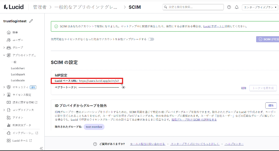
Task: Collapse the sidebar with double chevron
Action: (x=41, y=148)
